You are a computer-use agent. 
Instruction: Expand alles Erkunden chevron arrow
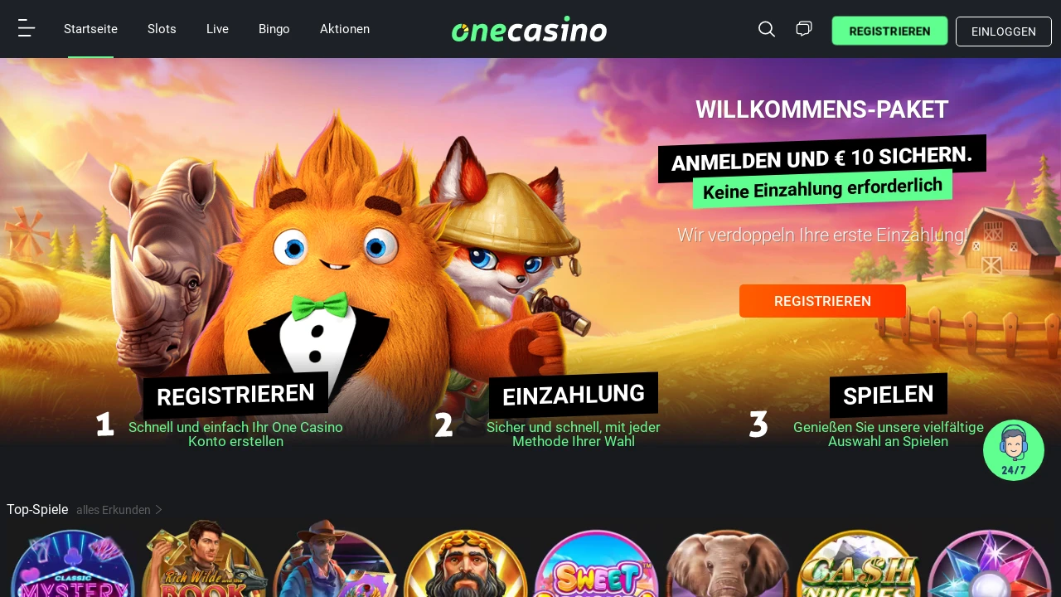[x=159, y=510]
